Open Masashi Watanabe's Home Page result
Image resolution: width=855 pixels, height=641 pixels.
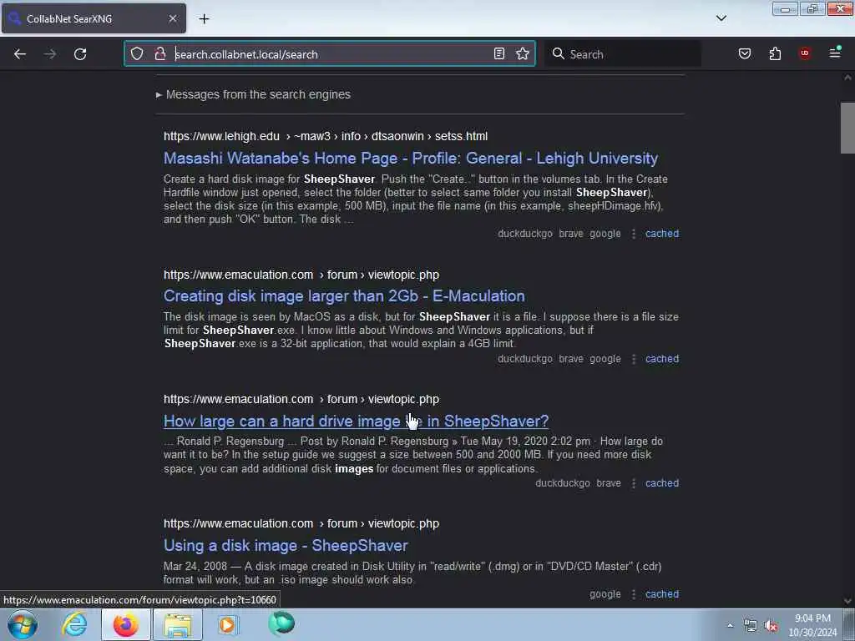[411, 158]
